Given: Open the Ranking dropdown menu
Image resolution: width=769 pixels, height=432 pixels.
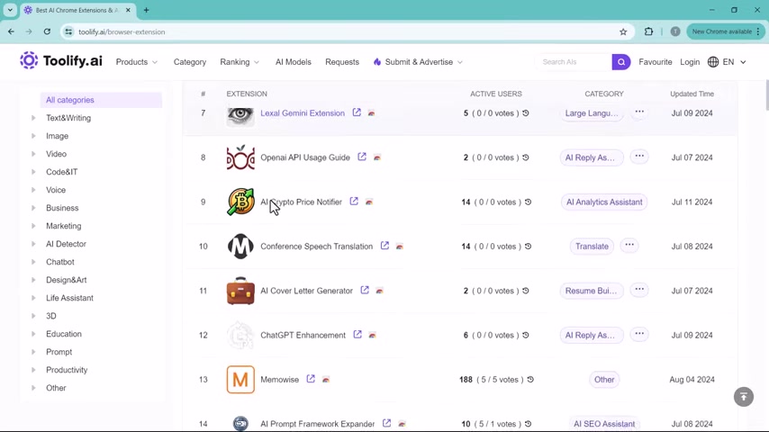Looking at the screenshot, I should click(240, 62).
